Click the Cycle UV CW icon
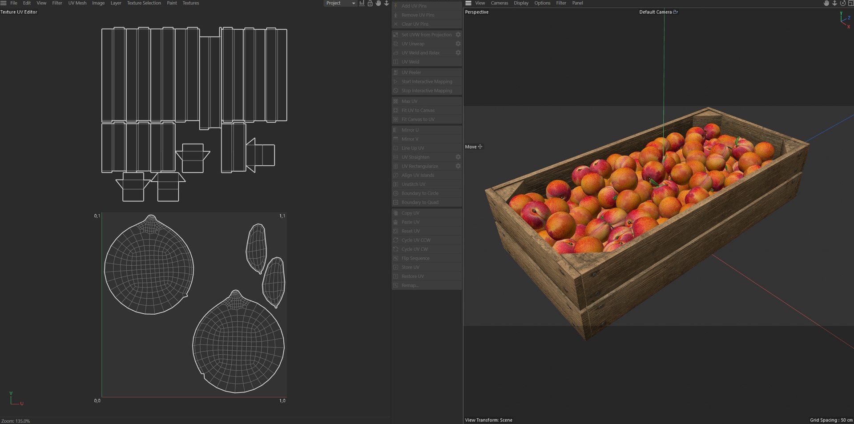This screenshot has height=424, width=854. click(395, 249)
